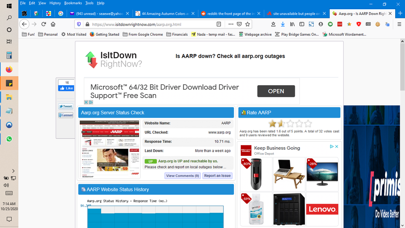The image size is (405, 228).
Task: Open the Firefox hamburger menu
Action: click(399, 24)
